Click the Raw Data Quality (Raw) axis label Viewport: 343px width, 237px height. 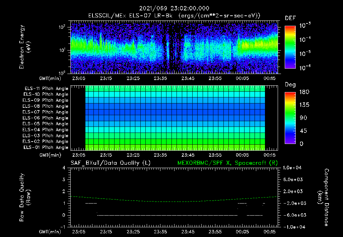[25, 197]
